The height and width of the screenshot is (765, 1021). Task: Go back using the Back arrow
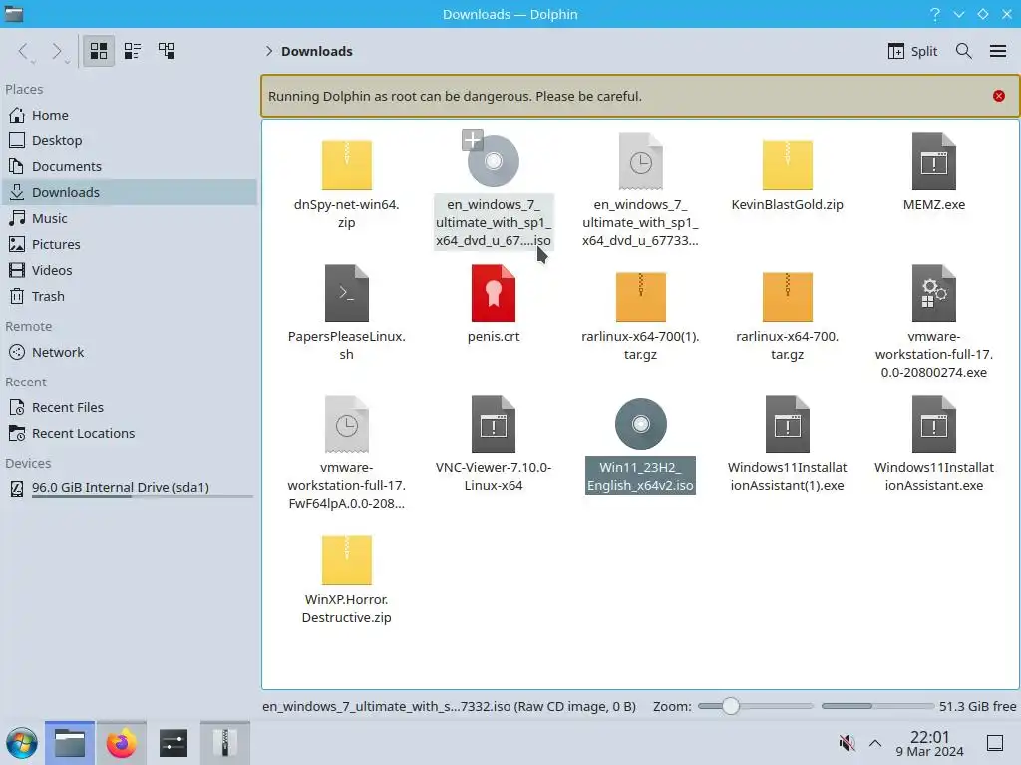tap(25, 52)
